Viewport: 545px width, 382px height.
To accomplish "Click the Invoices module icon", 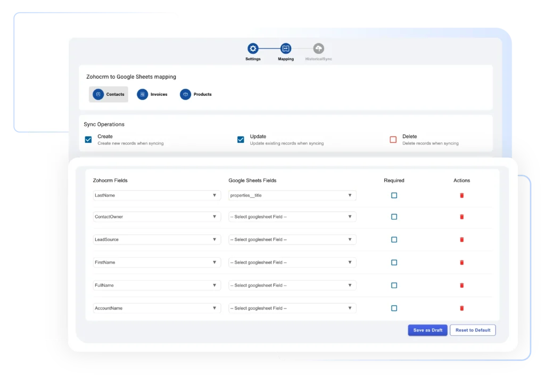I will [142, 94].
